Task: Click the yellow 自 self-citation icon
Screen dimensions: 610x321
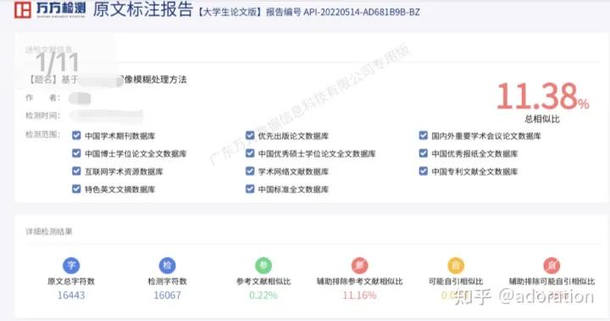Action: coord(456,266)
